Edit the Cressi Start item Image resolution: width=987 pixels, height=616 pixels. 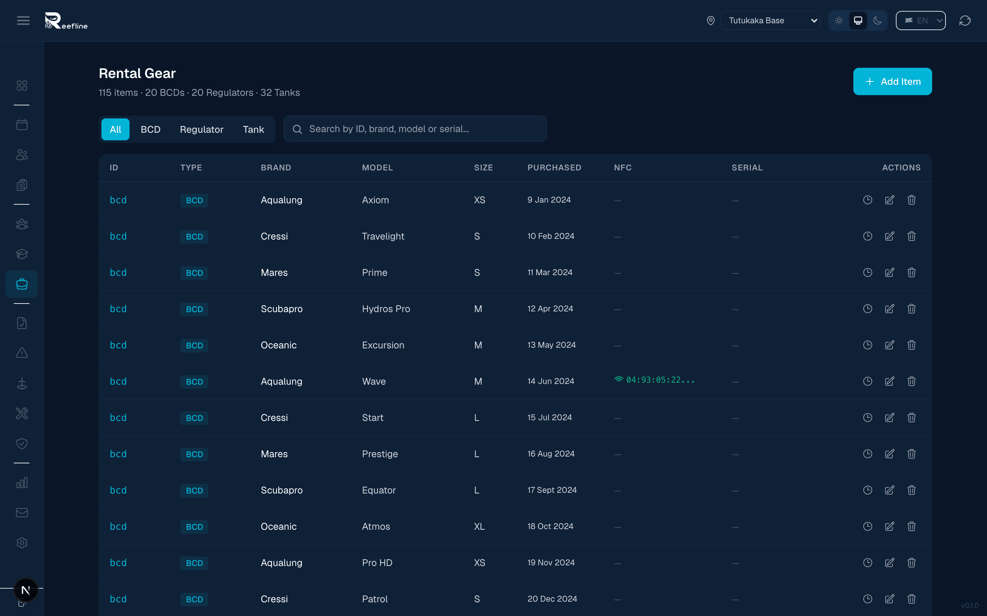click(890, 417)
